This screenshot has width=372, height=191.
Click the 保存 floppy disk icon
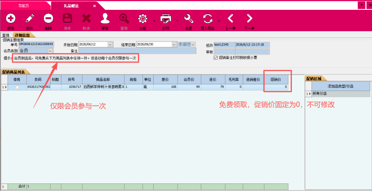tap(67, 18)
